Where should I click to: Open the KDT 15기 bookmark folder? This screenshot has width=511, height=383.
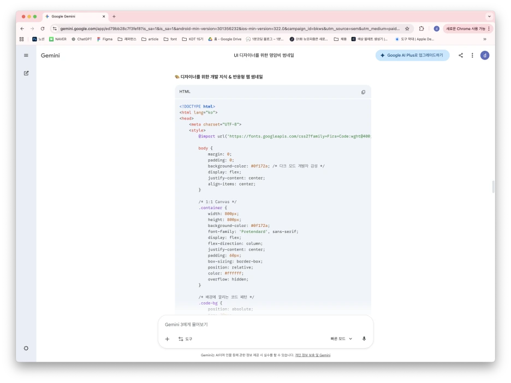point(193,39)
